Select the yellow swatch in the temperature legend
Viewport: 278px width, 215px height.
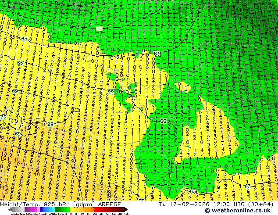pyautogui.click(x=71, y=209)
